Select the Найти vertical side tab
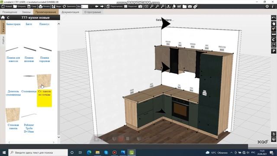The height and width of the screenshot is (156, 277). (3, 40)
